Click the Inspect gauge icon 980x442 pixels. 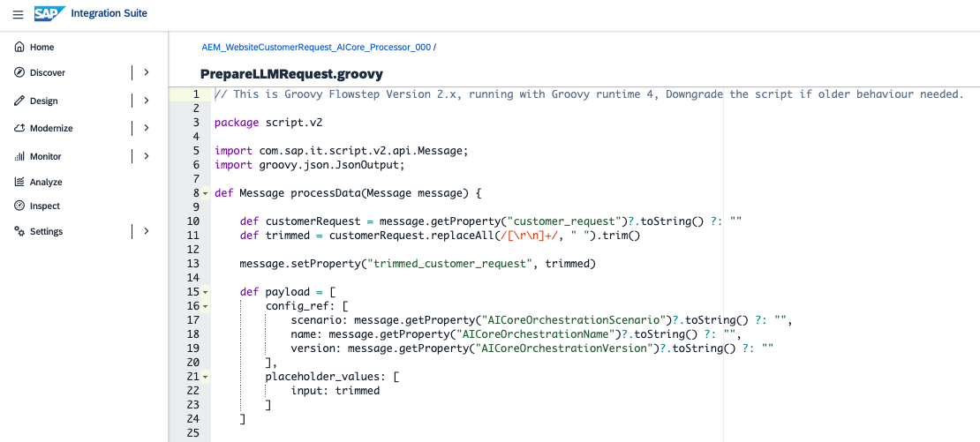[19, 206]
